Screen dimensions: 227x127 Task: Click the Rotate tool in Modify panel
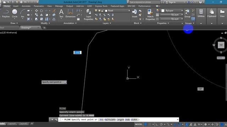[x=41, y=11]
